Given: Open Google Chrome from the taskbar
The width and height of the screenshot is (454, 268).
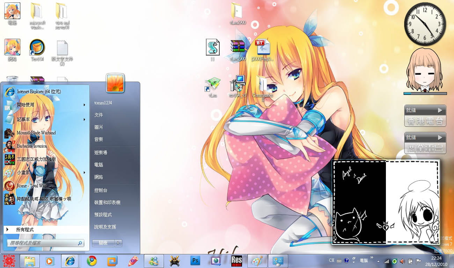Looking at the screenshot, I should click(92, 261).
